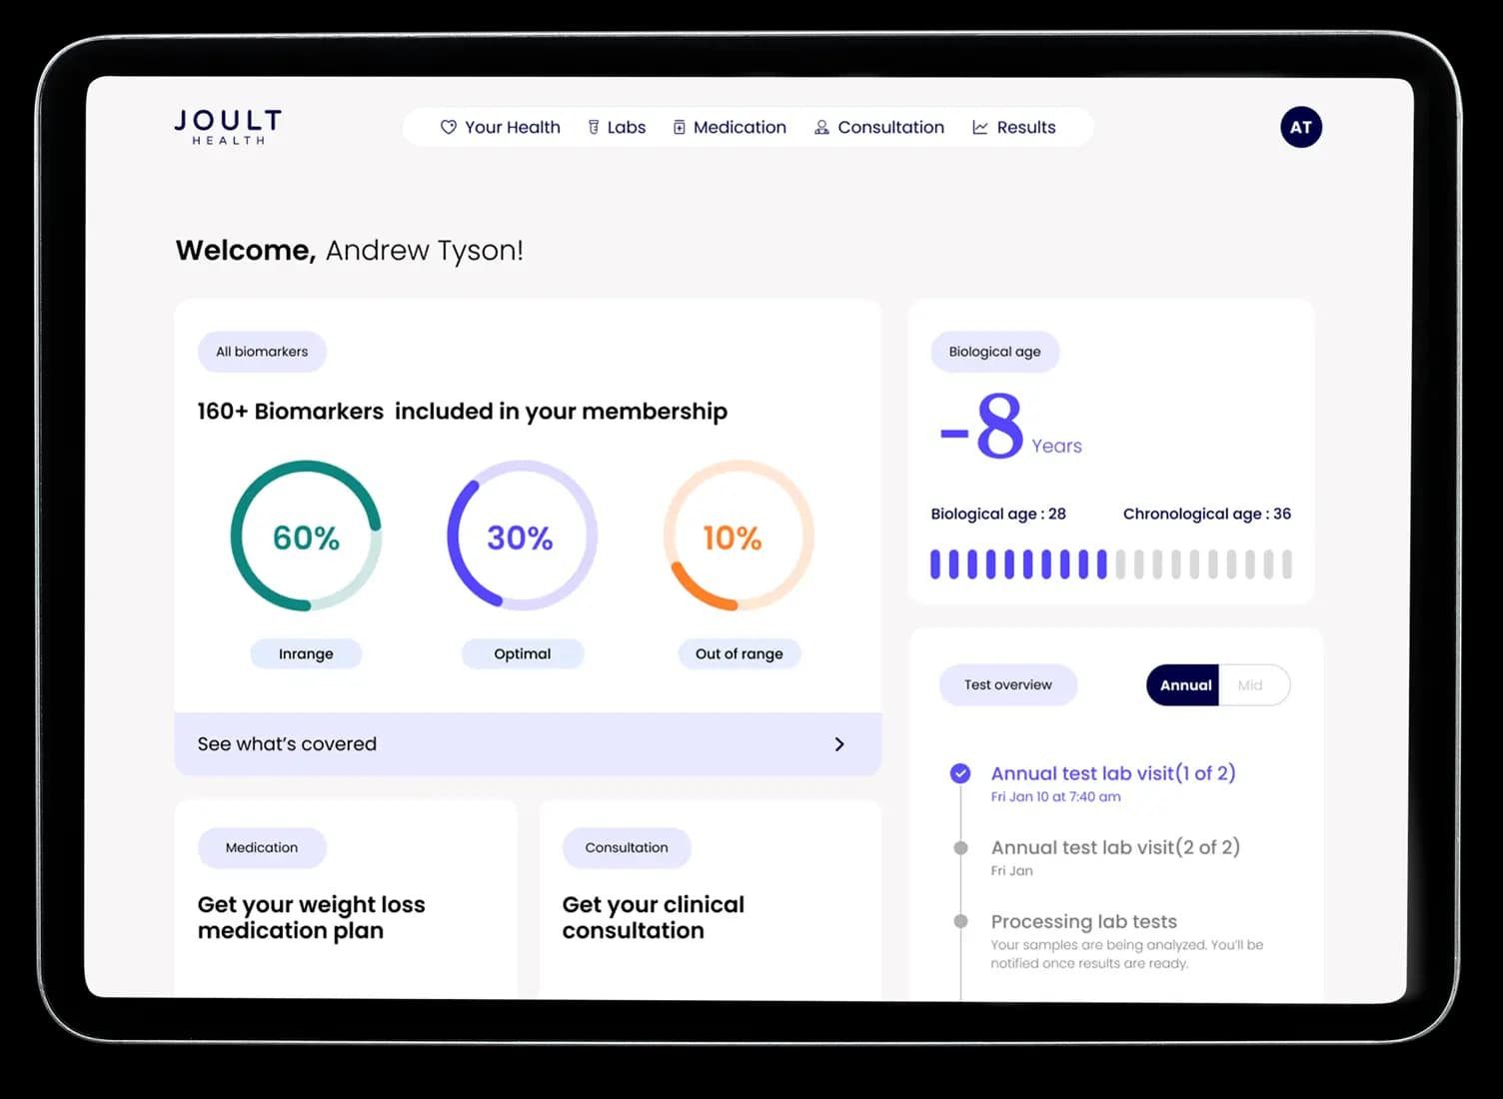Open Annual test lab visit (1 of 2)

(1112, 773)
